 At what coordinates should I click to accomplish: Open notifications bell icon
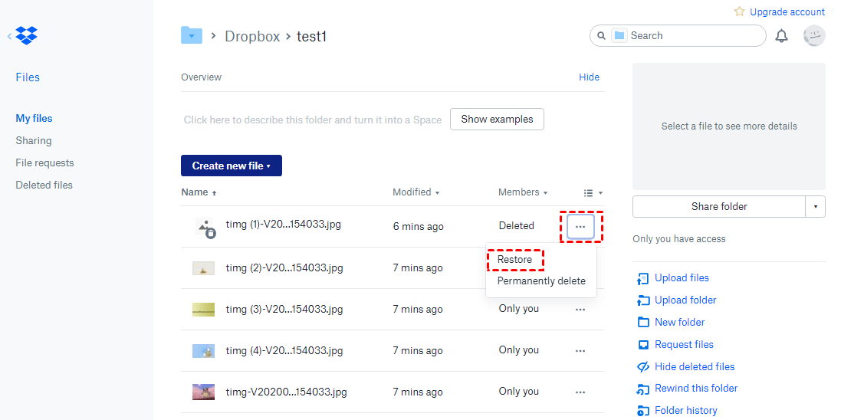782,36
